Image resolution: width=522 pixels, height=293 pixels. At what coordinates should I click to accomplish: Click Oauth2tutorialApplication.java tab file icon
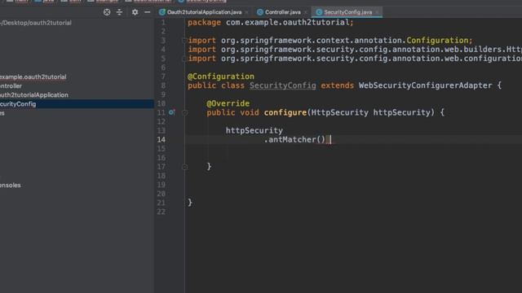point(162,12)
